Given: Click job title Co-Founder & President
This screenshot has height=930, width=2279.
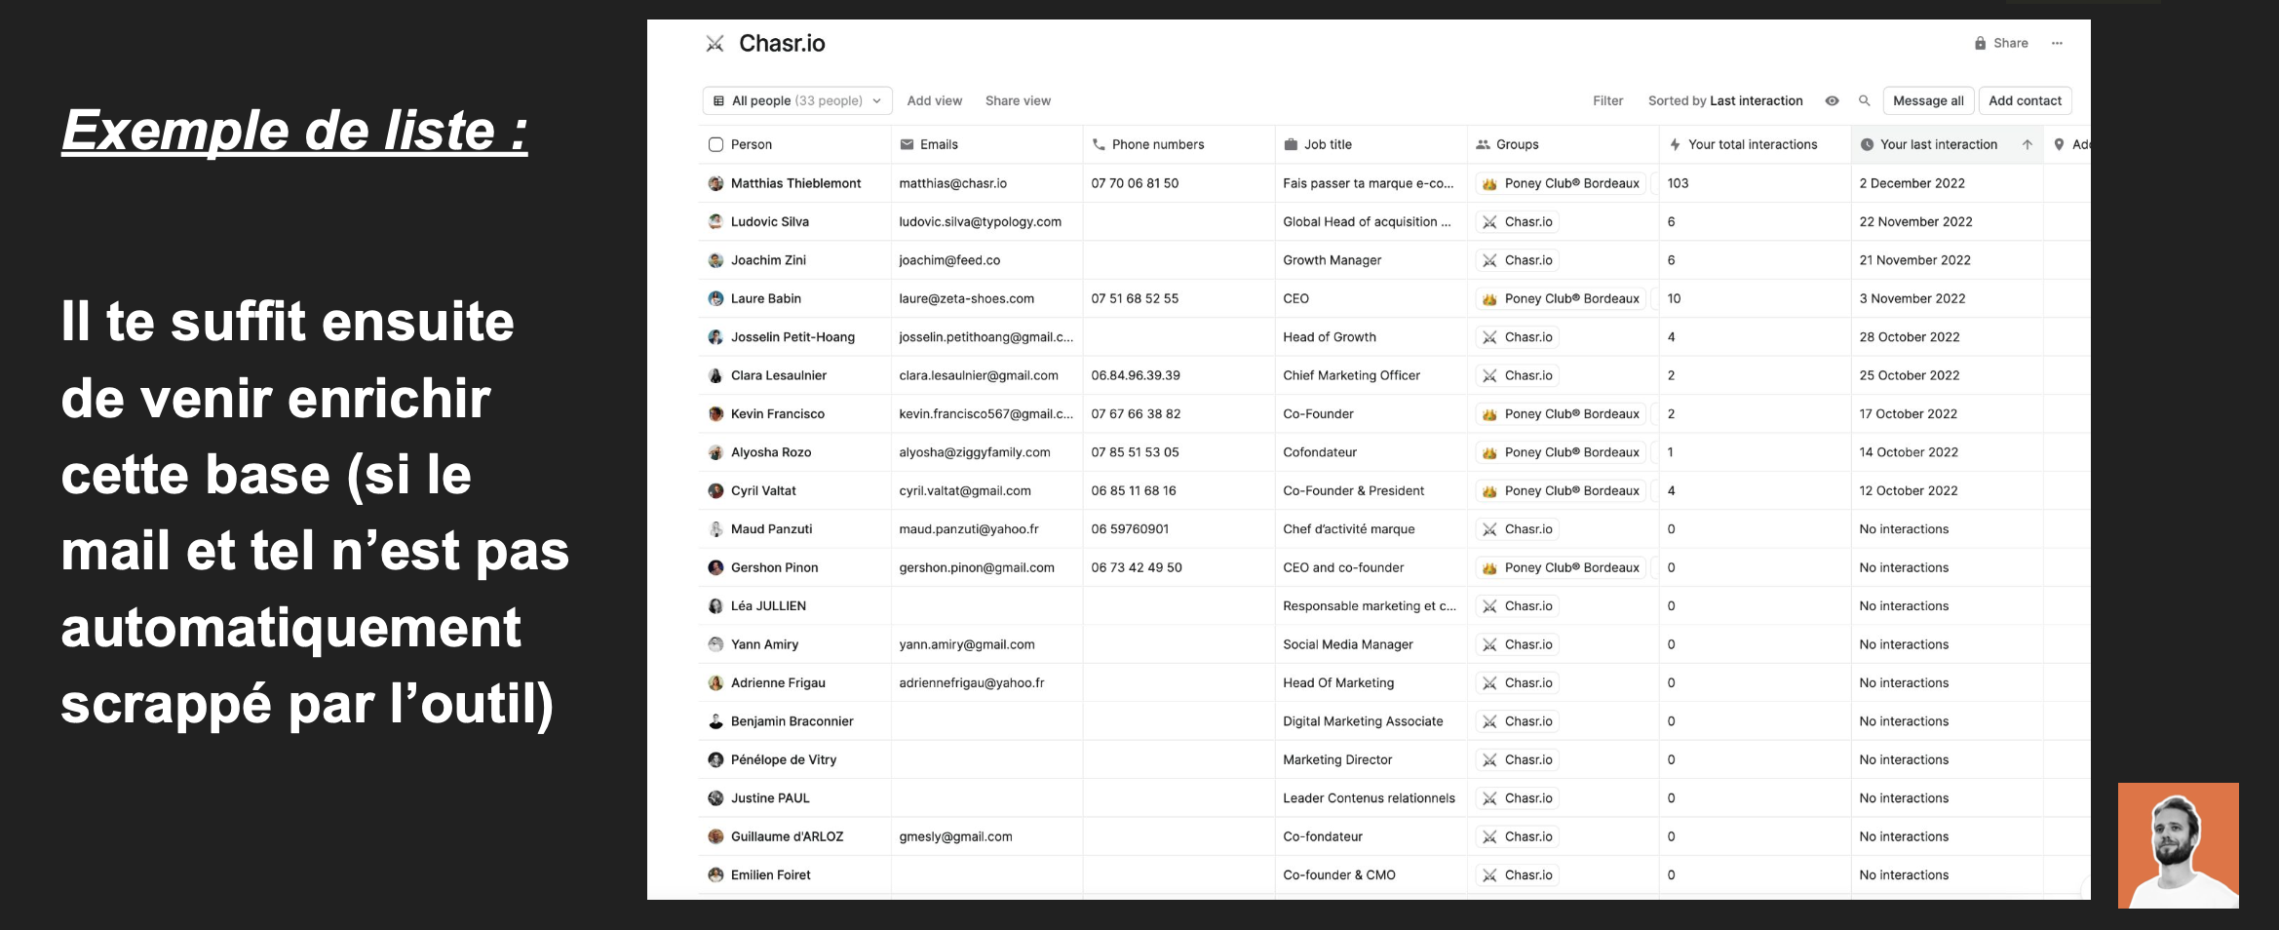Looking at the screenshot, I should (1353, 490).
